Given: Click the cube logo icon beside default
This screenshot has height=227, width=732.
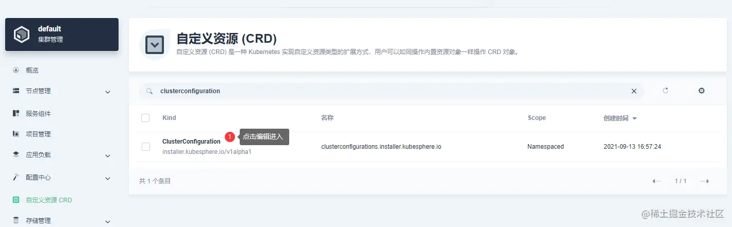Looking at the screenshot, I should 22,34.
